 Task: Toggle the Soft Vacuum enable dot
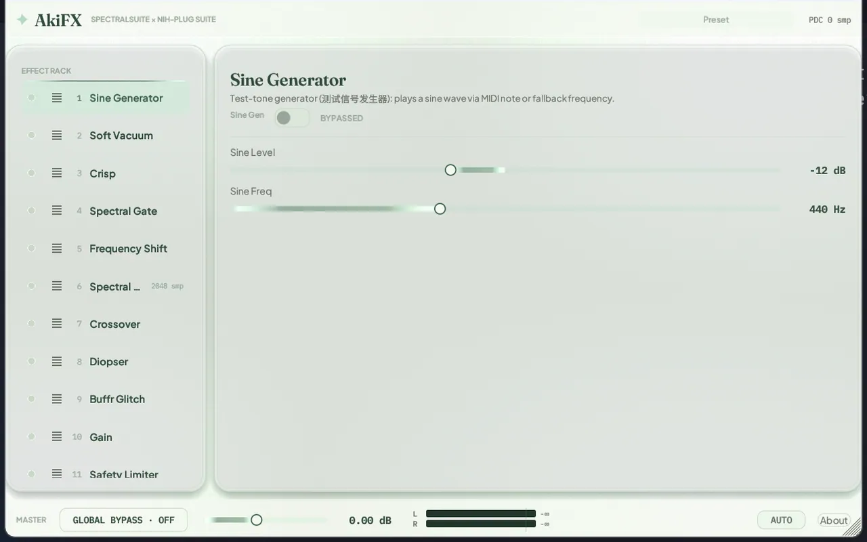pyautogui.click(x=31, y=135)
